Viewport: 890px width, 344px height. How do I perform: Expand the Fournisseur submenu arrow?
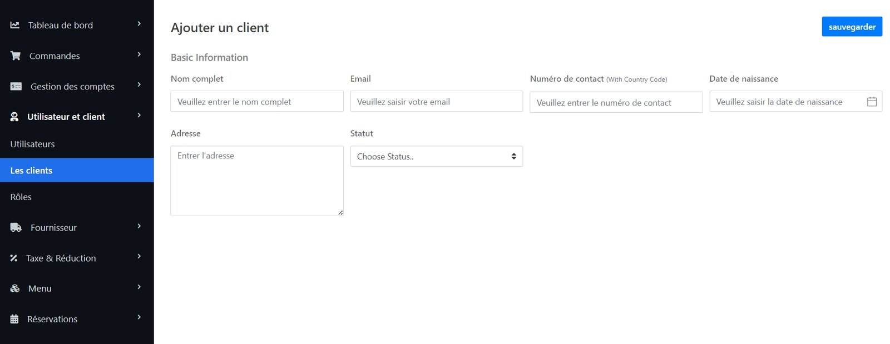(x=139, y=226)
